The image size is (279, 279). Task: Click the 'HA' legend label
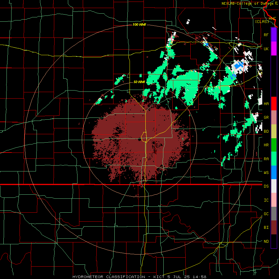coord(266,104)
